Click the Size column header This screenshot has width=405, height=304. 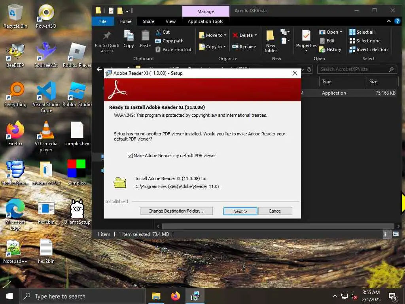(x=382, y=82)
